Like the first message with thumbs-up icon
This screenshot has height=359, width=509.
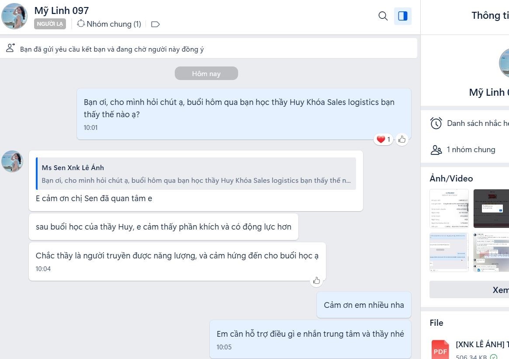(402, 139)
